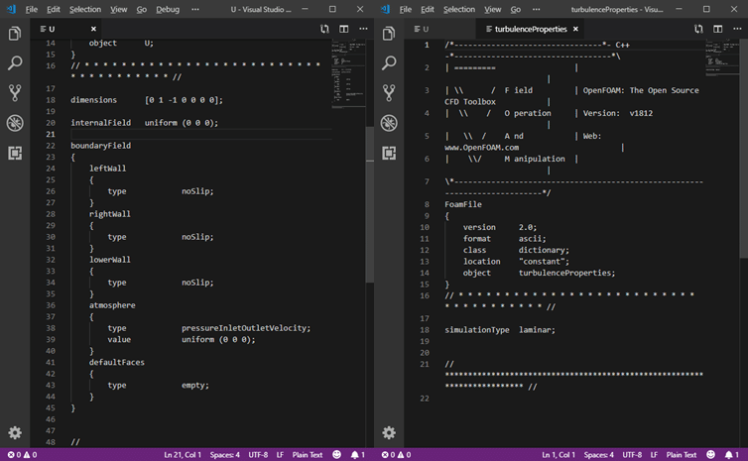
Task: Open Search in the U window
Action: click(x=15, y=62)
